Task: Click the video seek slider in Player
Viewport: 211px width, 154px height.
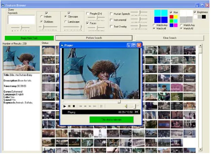Action: [101, 102]
